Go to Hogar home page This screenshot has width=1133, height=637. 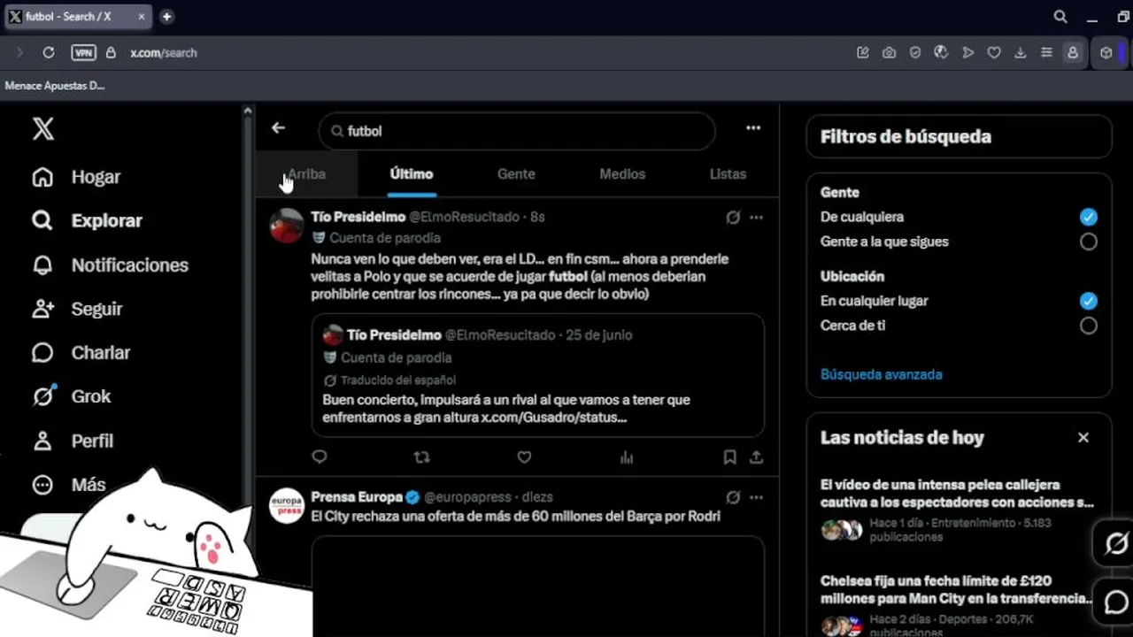[x=76, y=177]
